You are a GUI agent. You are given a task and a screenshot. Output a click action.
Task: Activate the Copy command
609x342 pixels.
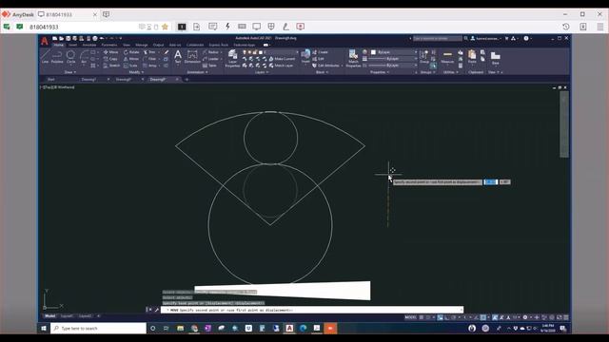110,59
